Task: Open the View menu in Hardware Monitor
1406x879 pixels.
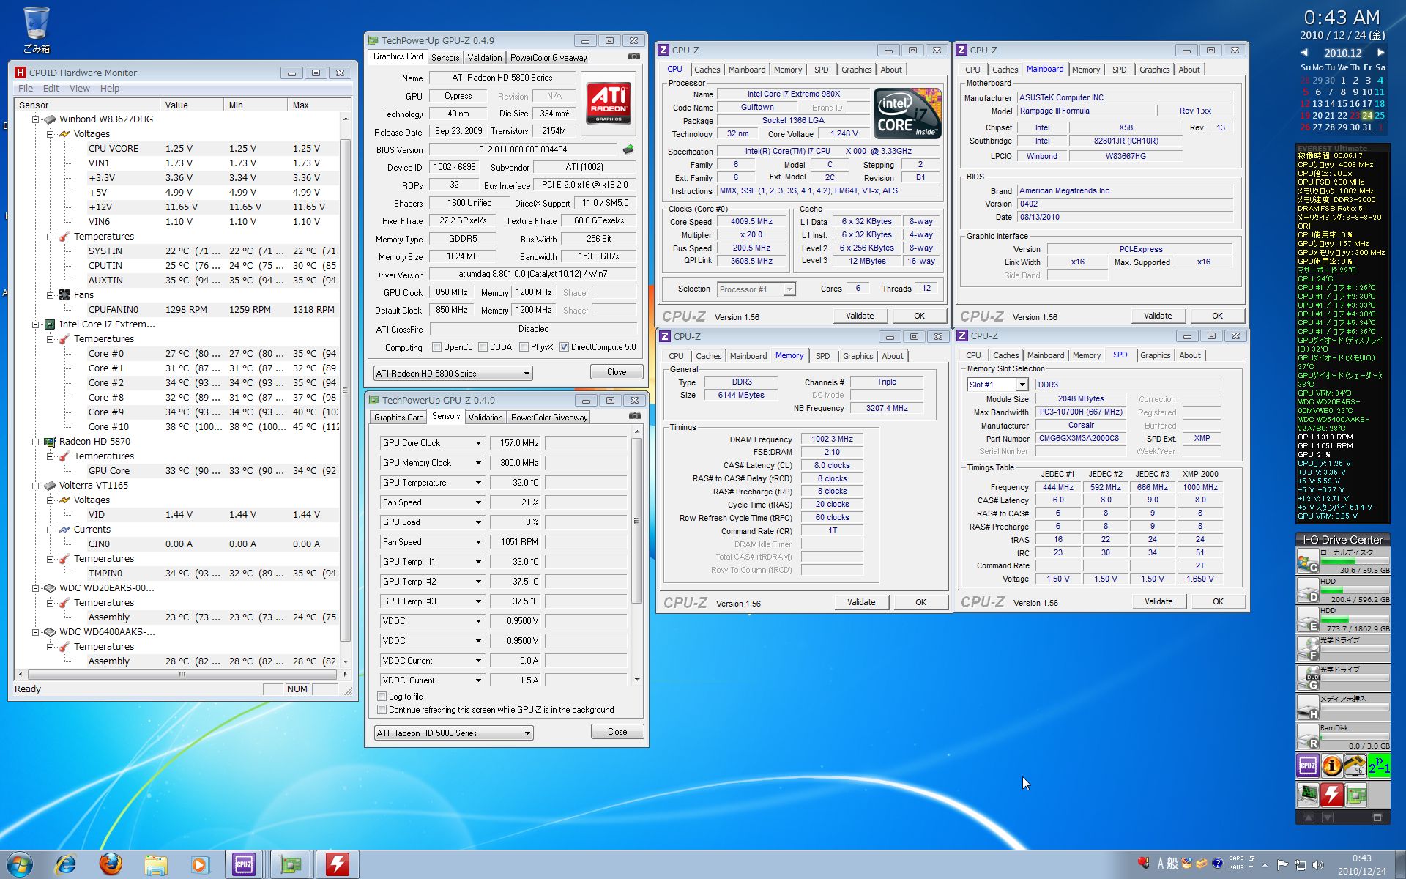Action: coord(79,89)
